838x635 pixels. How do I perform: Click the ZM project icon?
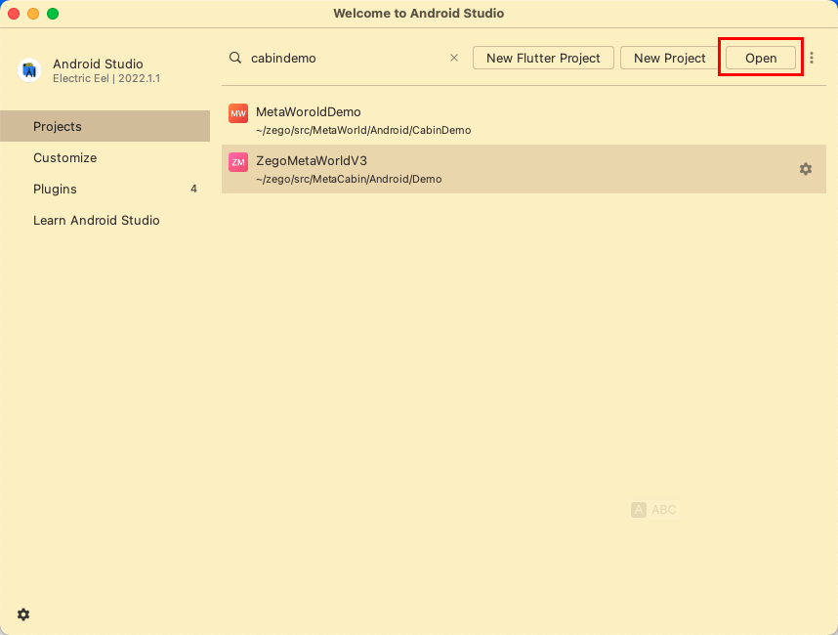[238, 162]
